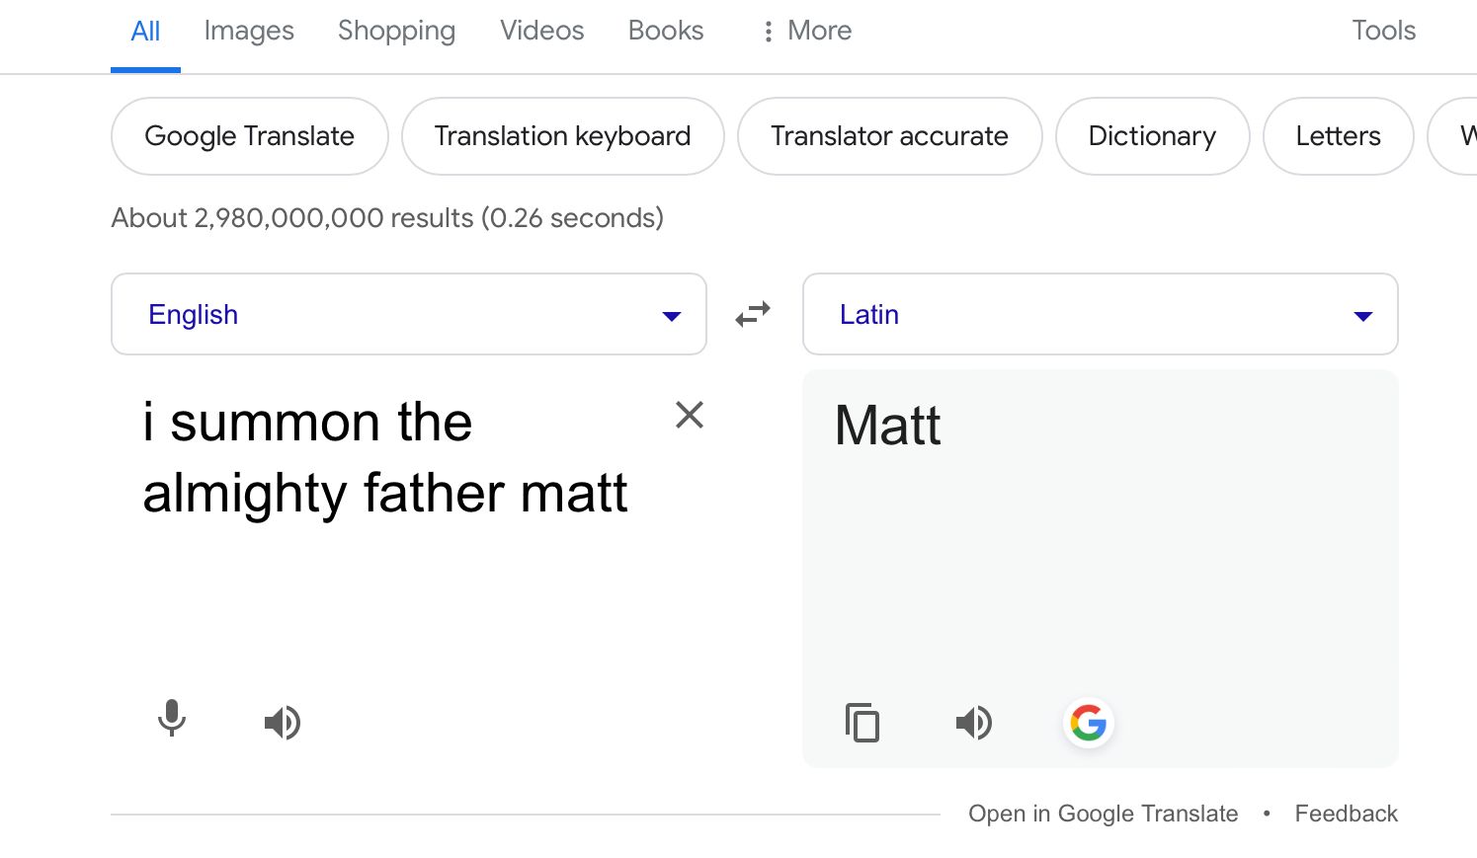Image resolution: width=1477 pixels, height=858 pixels.
Task: Play audio of the Latin translation
Action: 974,723
